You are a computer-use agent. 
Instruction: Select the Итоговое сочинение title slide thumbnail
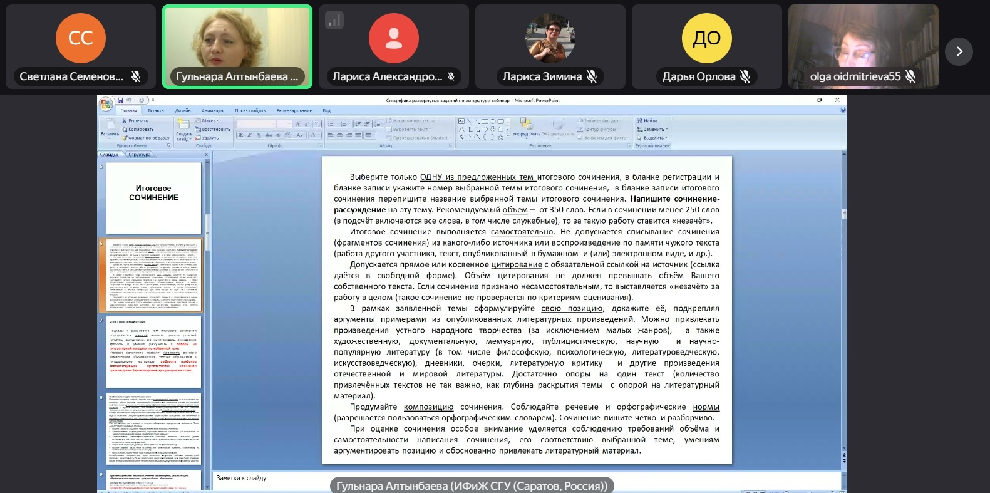(153, 197)
